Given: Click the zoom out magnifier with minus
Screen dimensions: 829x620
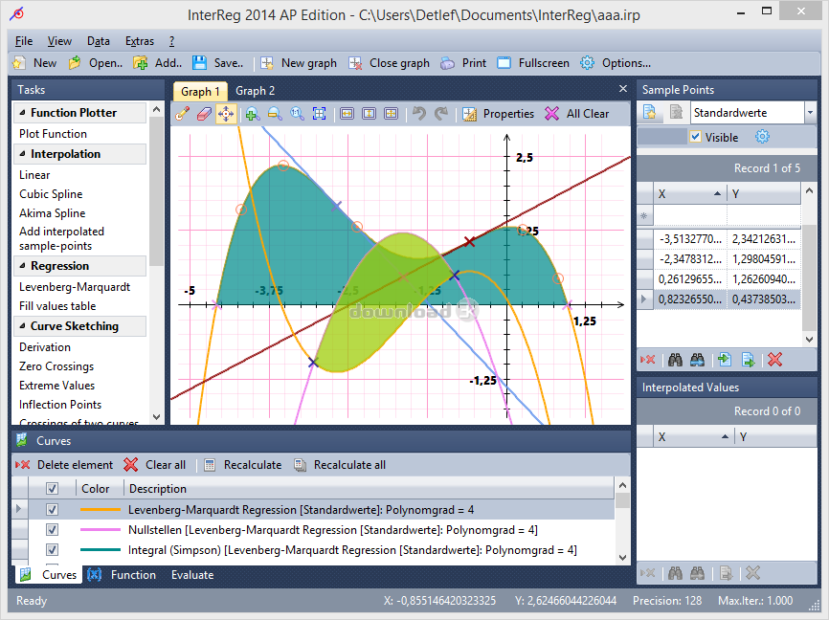Looking at the screenshot, I should click(275, 114).
